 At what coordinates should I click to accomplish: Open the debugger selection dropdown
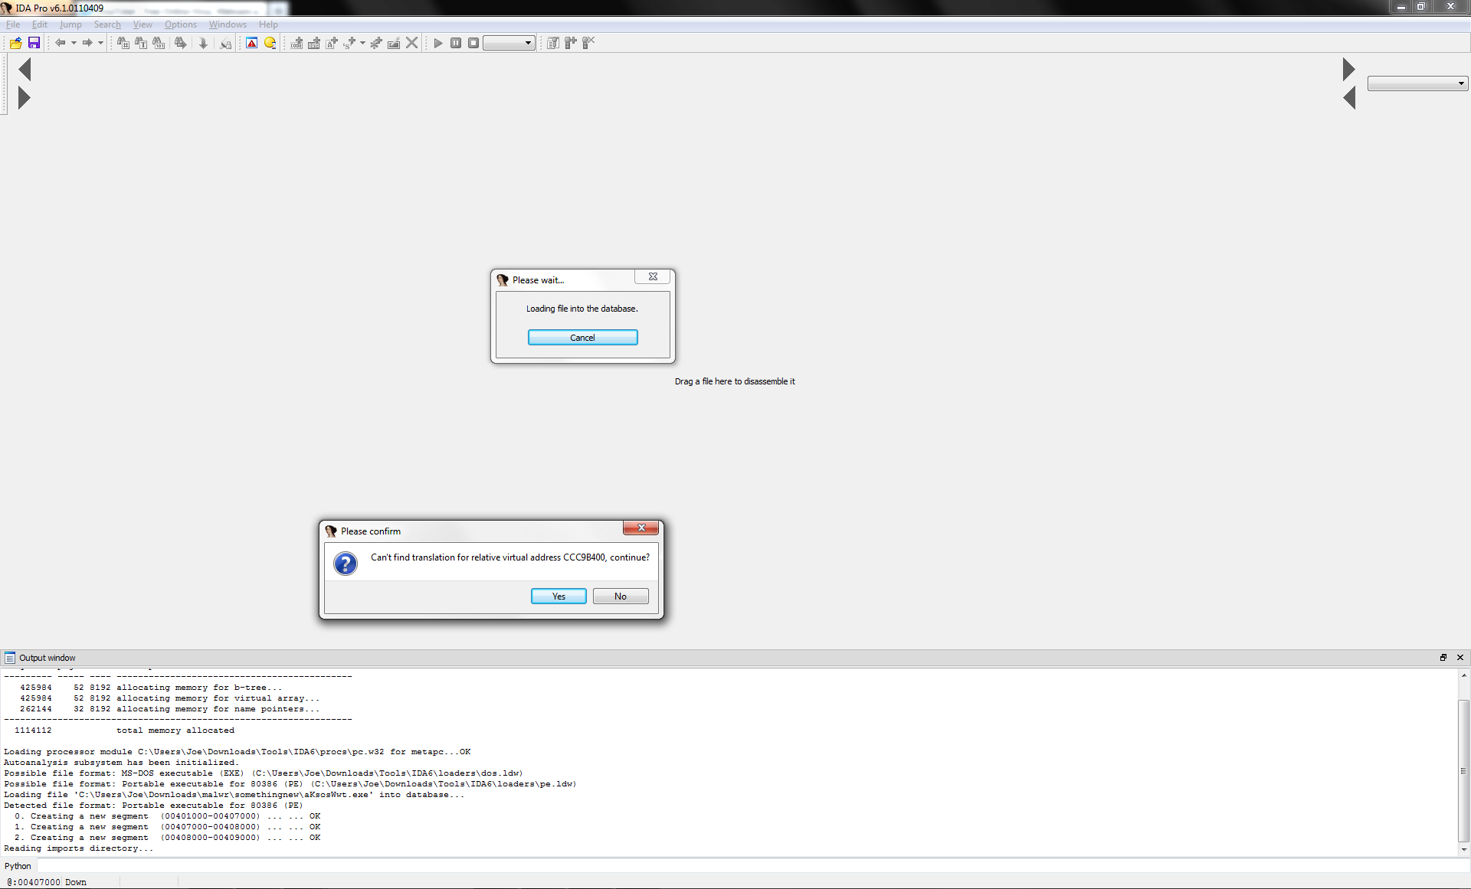[x=509, y=43]
